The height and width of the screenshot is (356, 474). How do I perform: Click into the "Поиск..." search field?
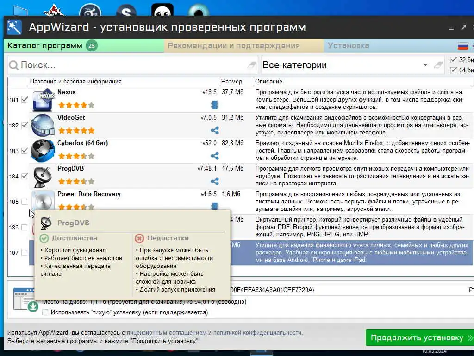point(133,65)
